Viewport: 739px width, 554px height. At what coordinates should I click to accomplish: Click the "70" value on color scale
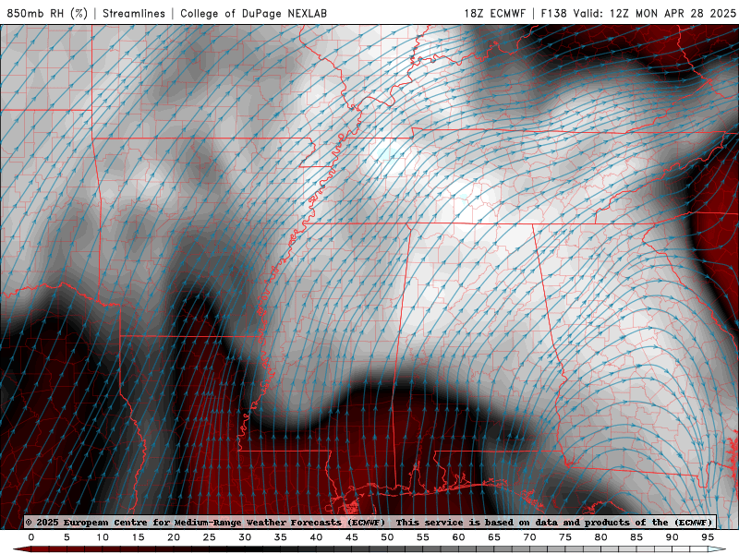(529, 537)
